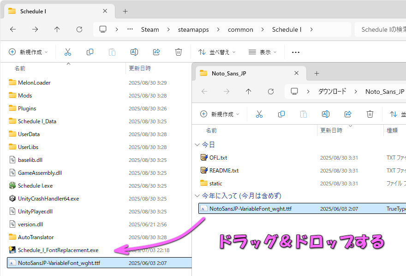Click the Schedule I search box
The width and height of the screenshot is (406, 276).
pyautogui.click(x=381, y=29)
